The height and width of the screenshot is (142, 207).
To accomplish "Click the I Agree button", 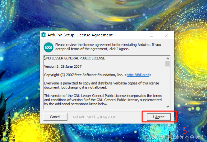I will click(159, 117).
